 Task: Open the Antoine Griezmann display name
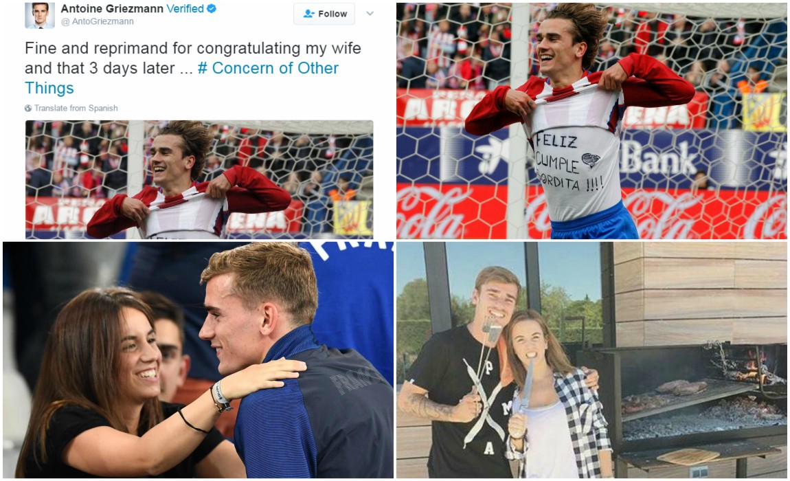pyautogui.click(x=112, y=8)
